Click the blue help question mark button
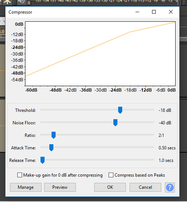Viewport: 187px width, 202px height. click(x=170, y=187)
